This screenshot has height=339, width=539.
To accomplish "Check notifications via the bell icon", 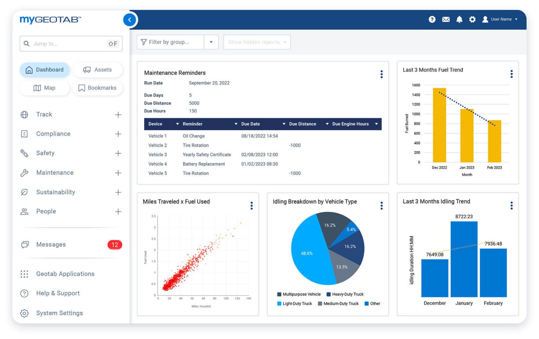I will click(459, 19).
